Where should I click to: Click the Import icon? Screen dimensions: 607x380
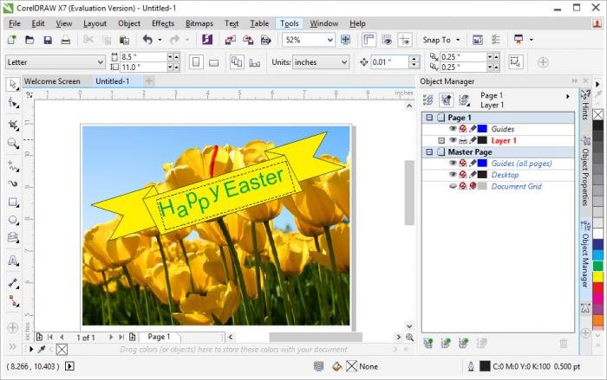pyautogui.click(x=231, y=40)
